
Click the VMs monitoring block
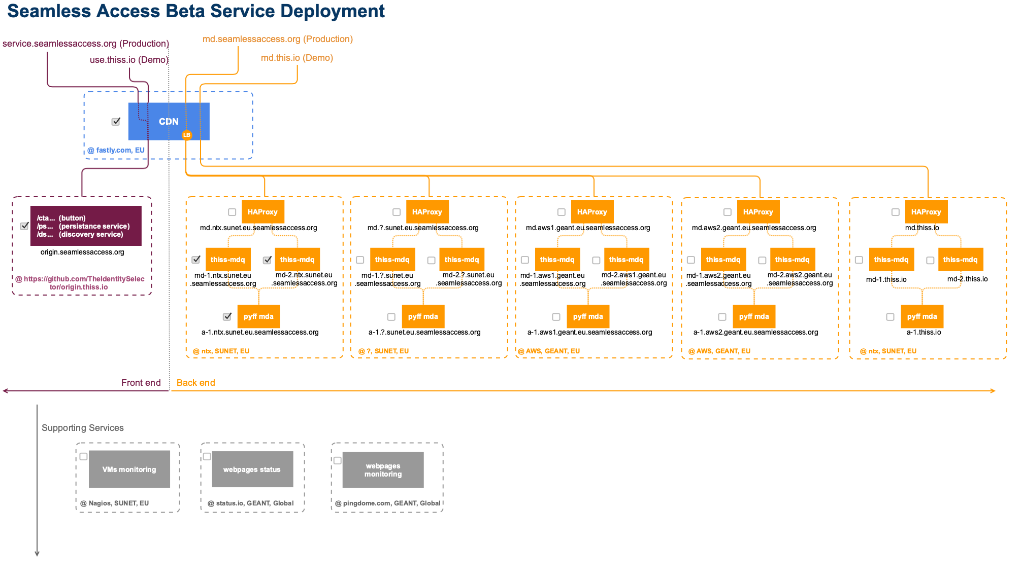click(x=129, y=469)
